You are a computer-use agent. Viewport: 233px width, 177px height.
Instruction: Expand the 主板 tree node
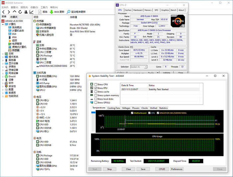3,54
